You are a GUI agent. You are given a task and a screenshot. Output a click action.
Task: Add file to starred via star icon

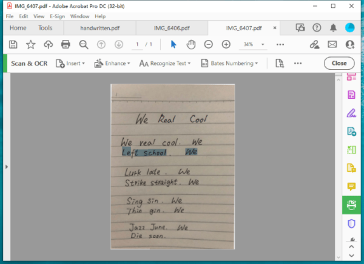(x=31, y=44)
